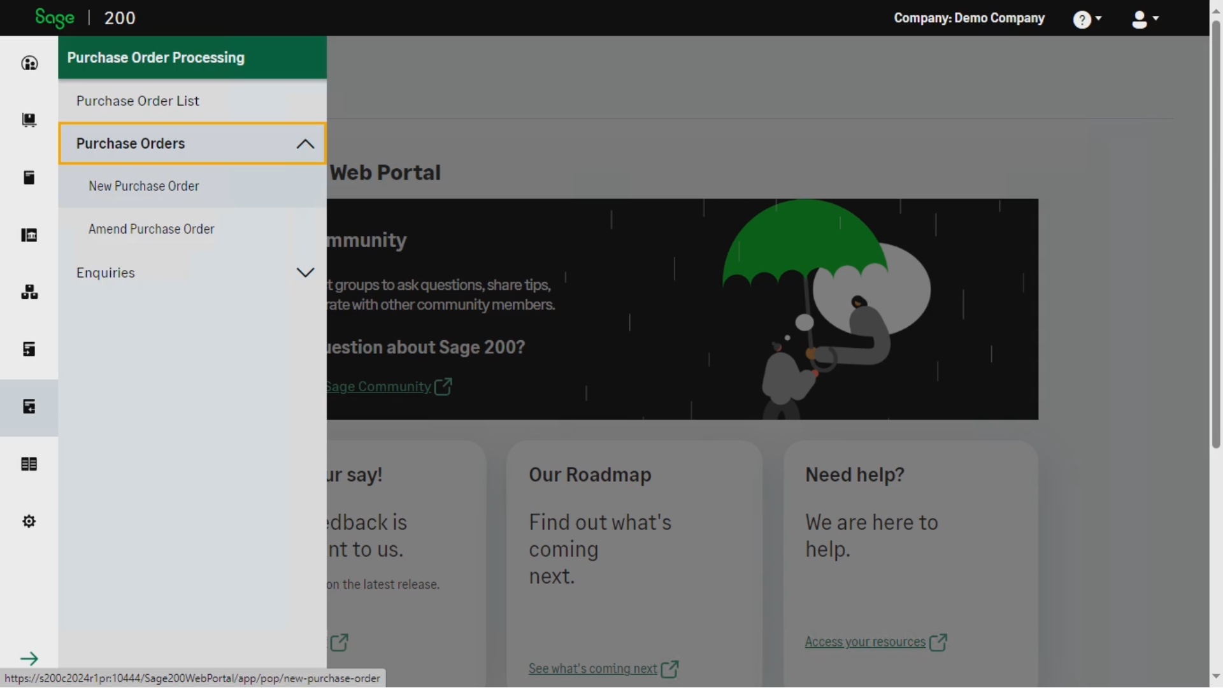Open the dashboard home sidebar icon
Image resolution: width=1223 pixels, height=688 pixels.
[x=29, y=63]
